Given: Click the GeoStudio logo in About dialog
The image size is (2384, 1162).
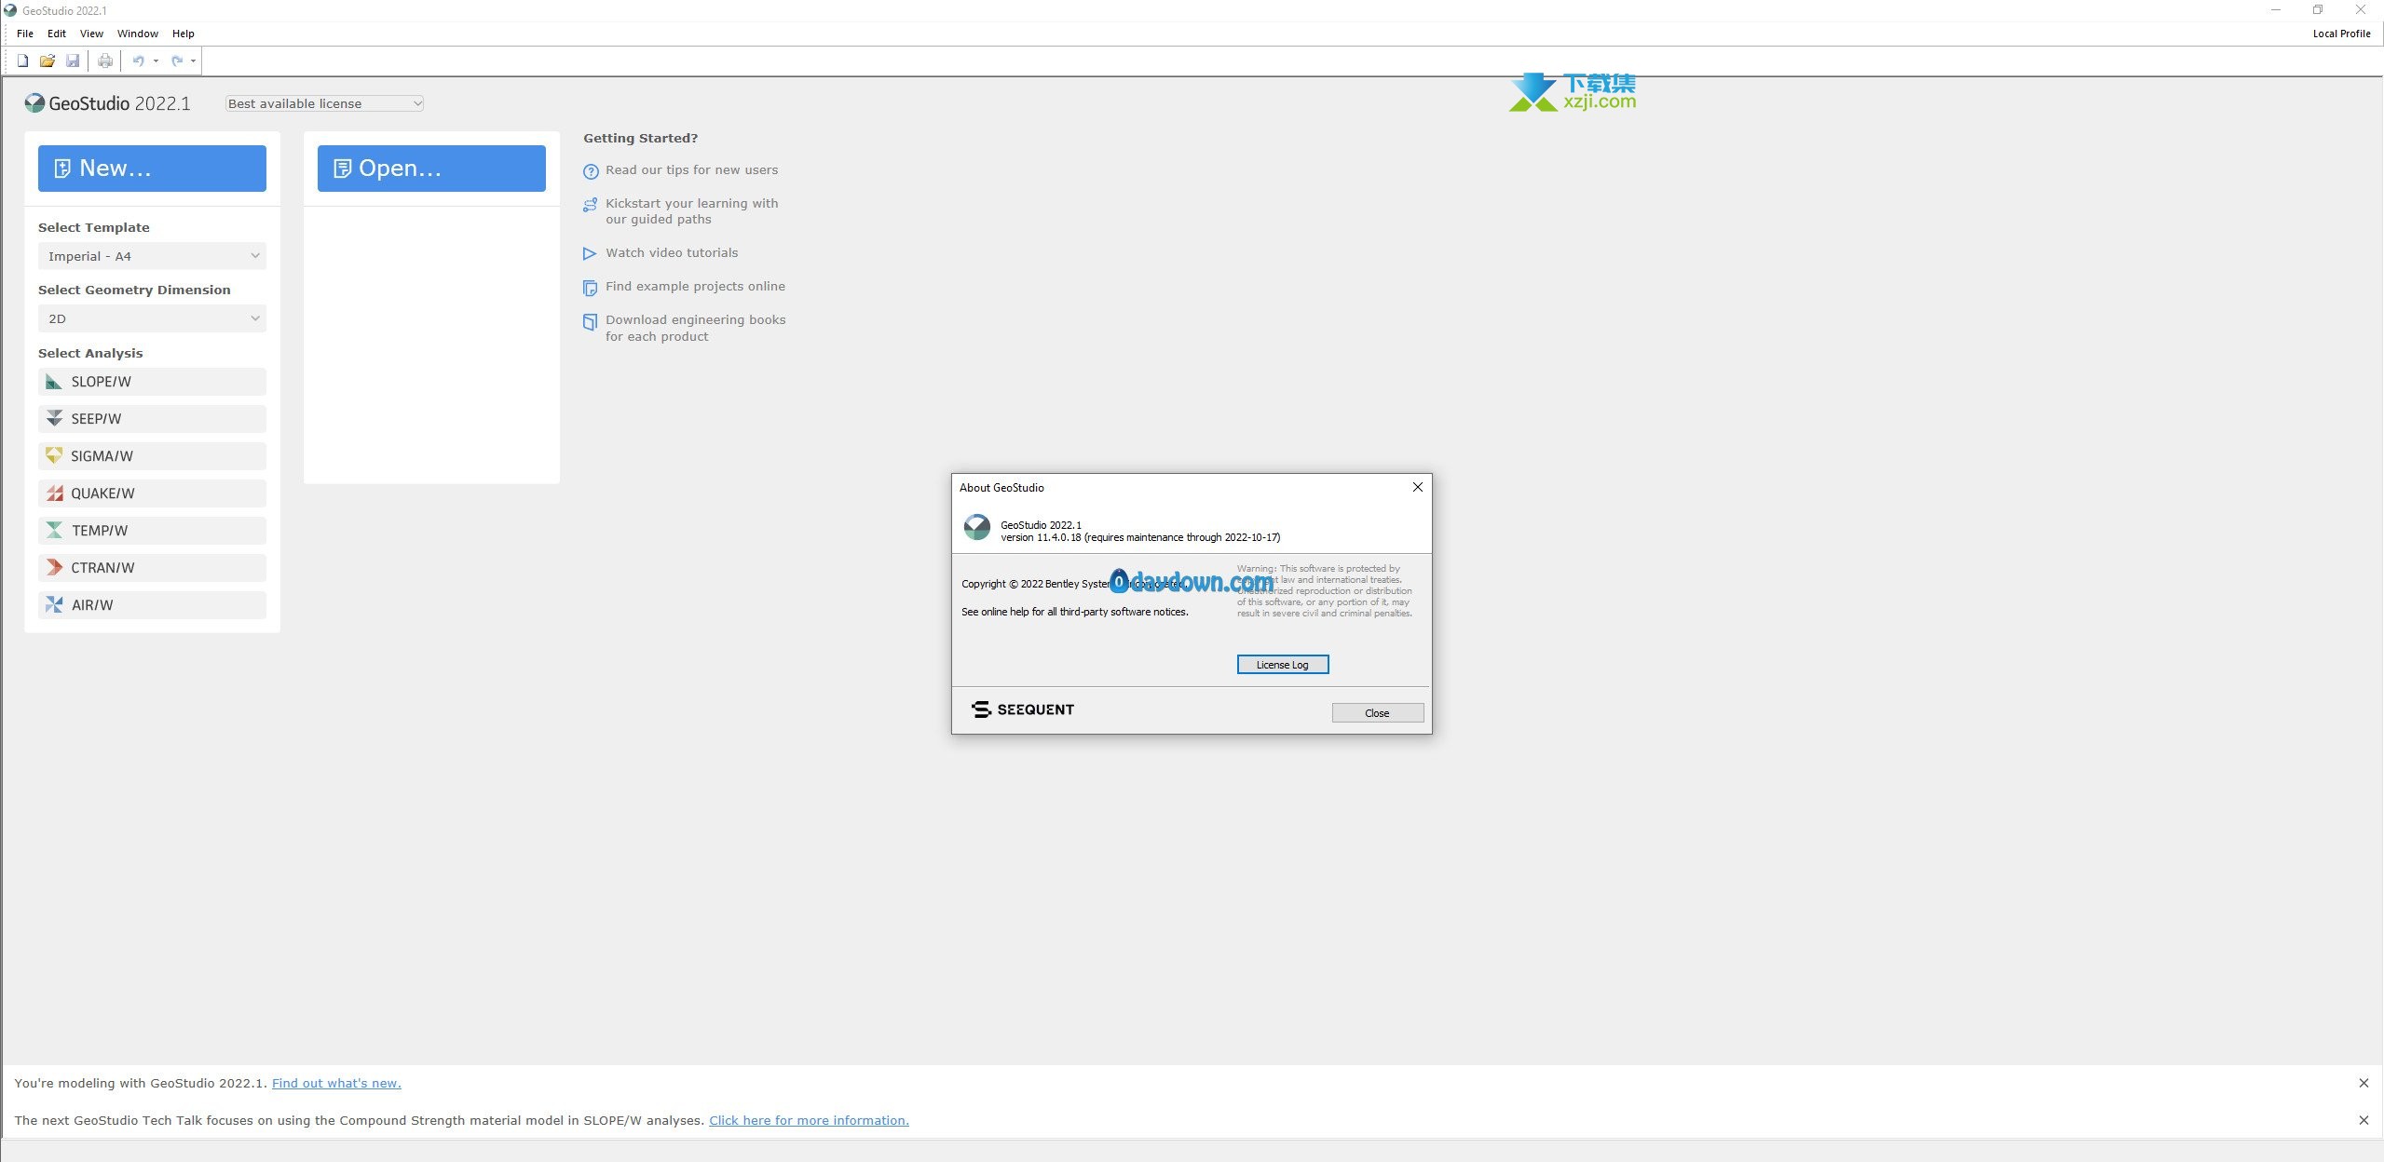Looking at the screenshot, I should 976,527.
